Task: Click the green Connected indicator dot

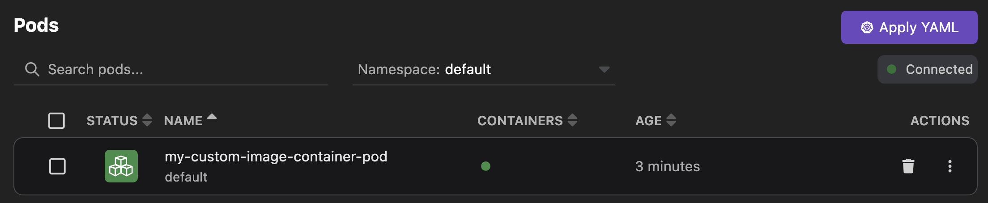Action: pos(891,69)
